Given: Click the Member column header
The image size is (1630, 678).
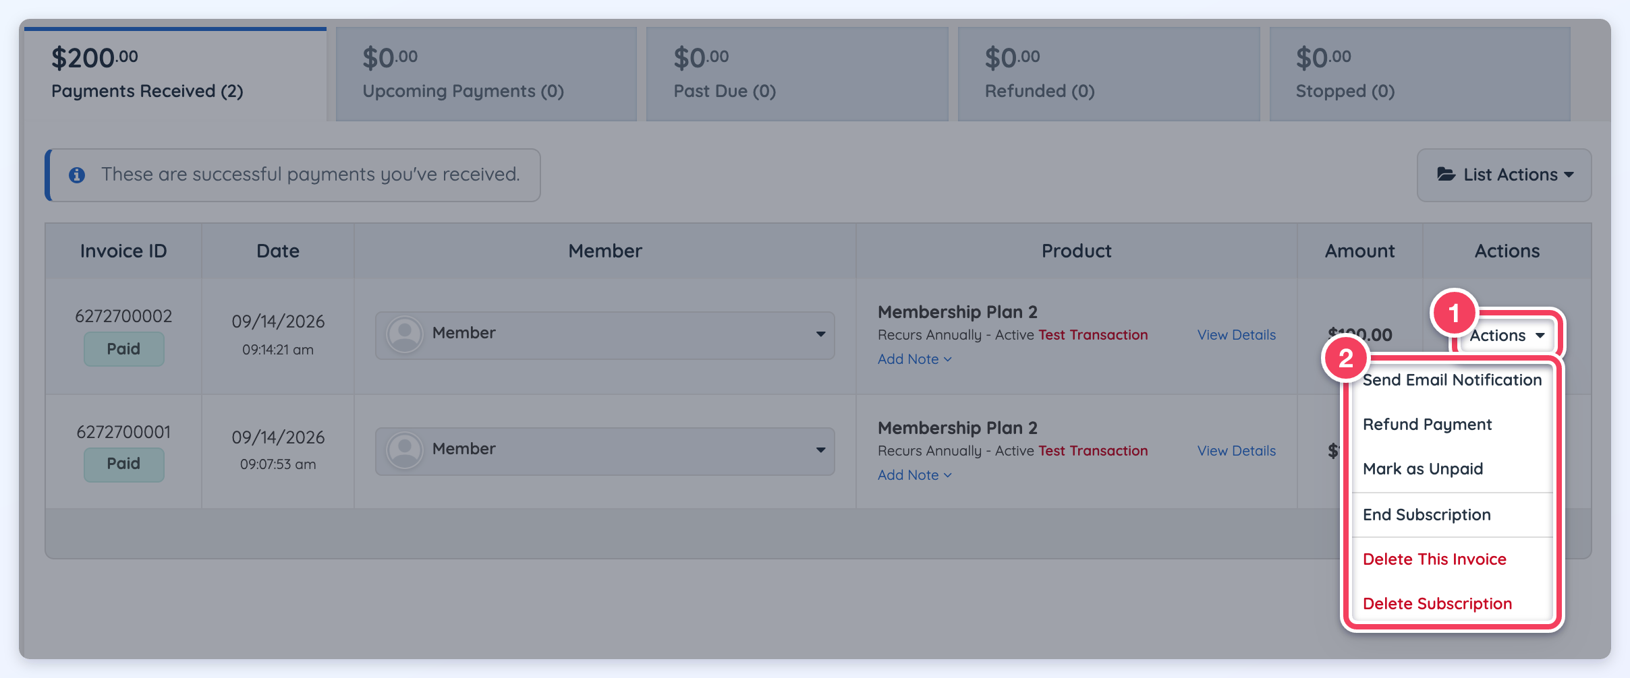Looking at the screenshot, I should coord(605,251).
